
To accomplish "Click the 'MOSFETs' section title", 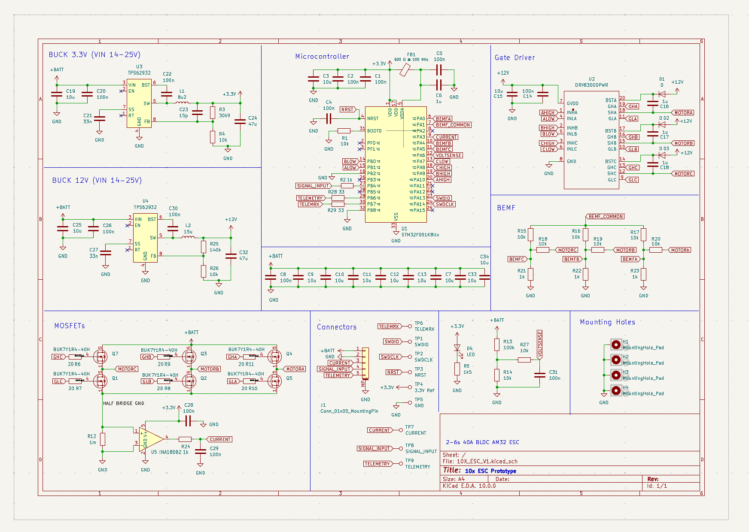I will click(x=70, y=326).
